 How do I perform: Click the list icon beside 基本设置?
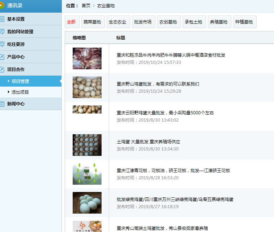coord(2,19)
